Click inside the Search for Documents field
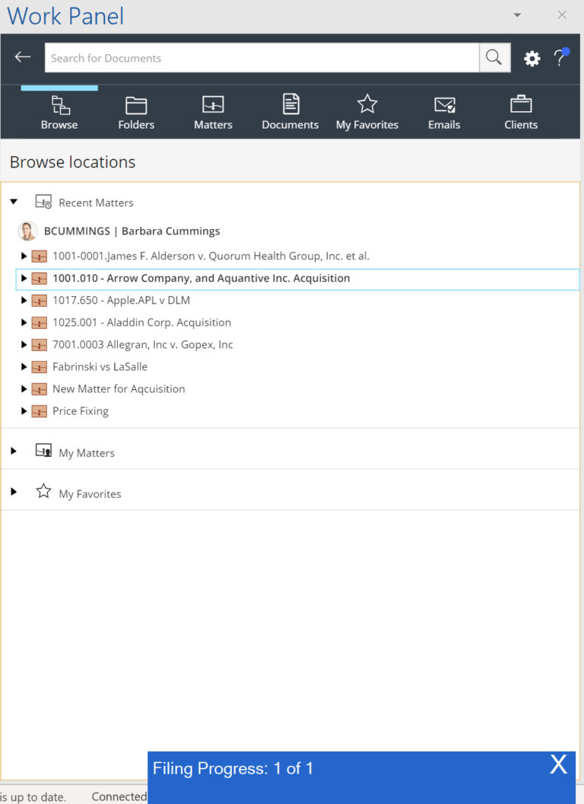Image resolution: width=584 pixels, height=804 pixels. point(259,57)
